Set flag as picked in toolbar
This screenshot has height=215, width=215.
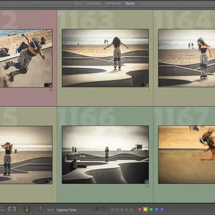click(x=97, y=209)
